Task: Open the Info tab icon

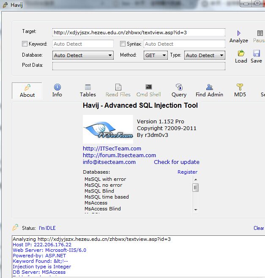Action: 57,87
